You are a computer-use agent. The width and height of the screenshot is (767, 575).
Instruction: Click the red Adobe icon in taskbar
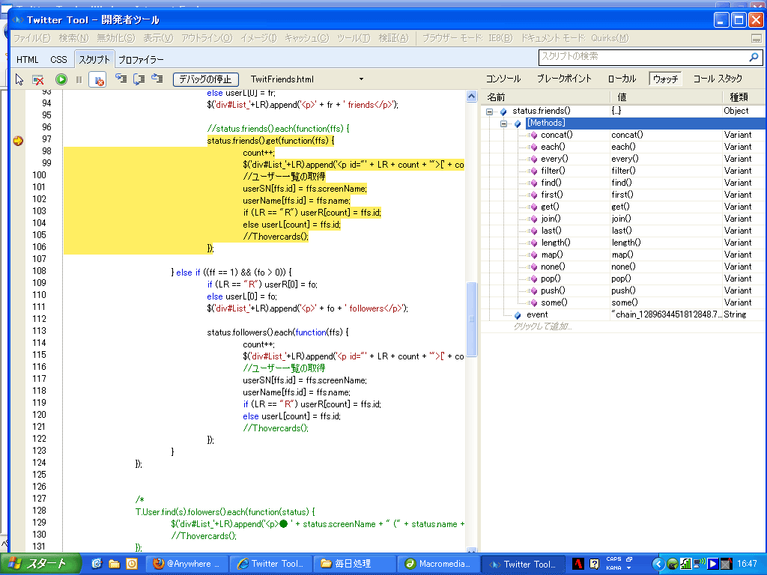(577, 564)
